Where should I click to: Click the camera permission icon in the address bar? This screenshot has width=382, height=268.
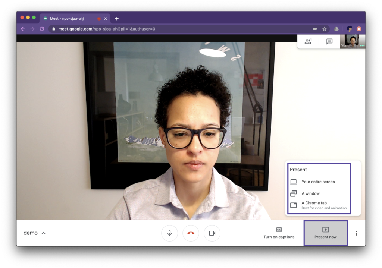point(315,29)
